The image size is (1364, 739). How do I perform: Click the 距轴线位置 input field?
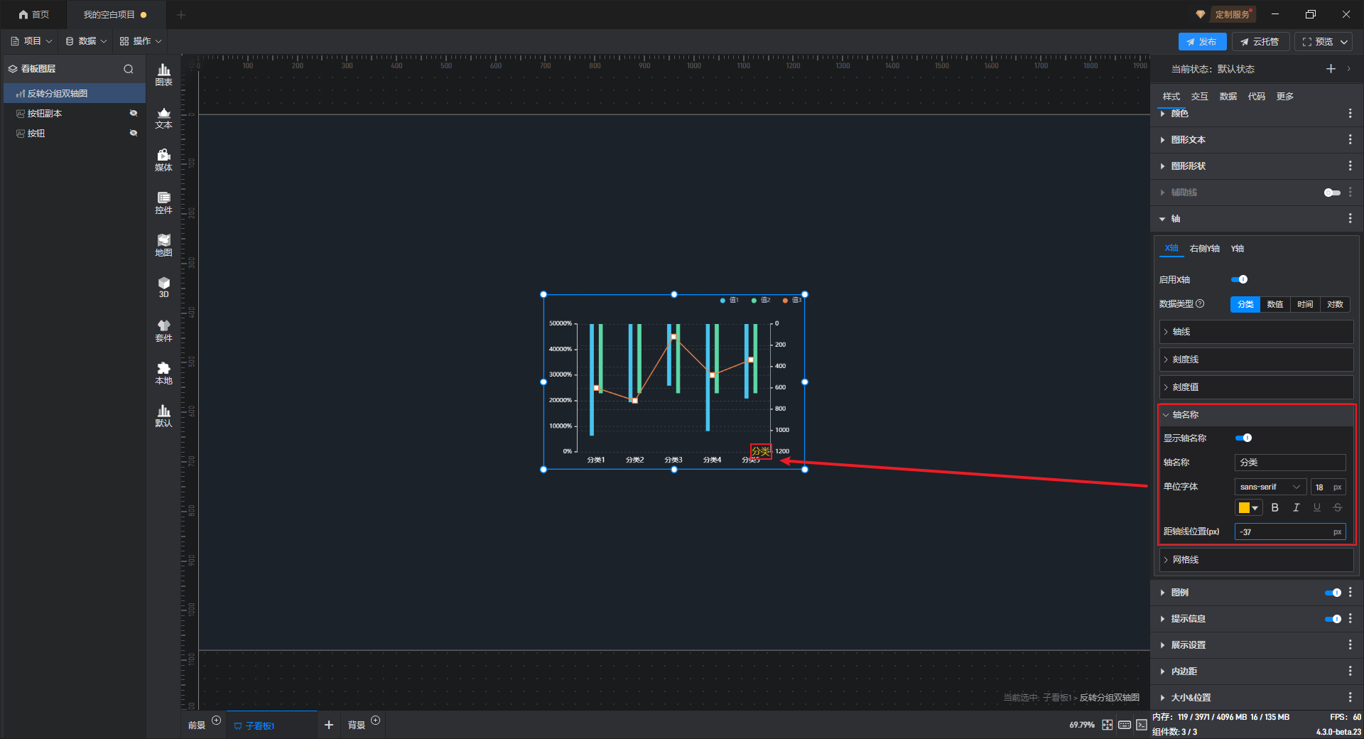pyautogui.click(x=1290, y=532)
